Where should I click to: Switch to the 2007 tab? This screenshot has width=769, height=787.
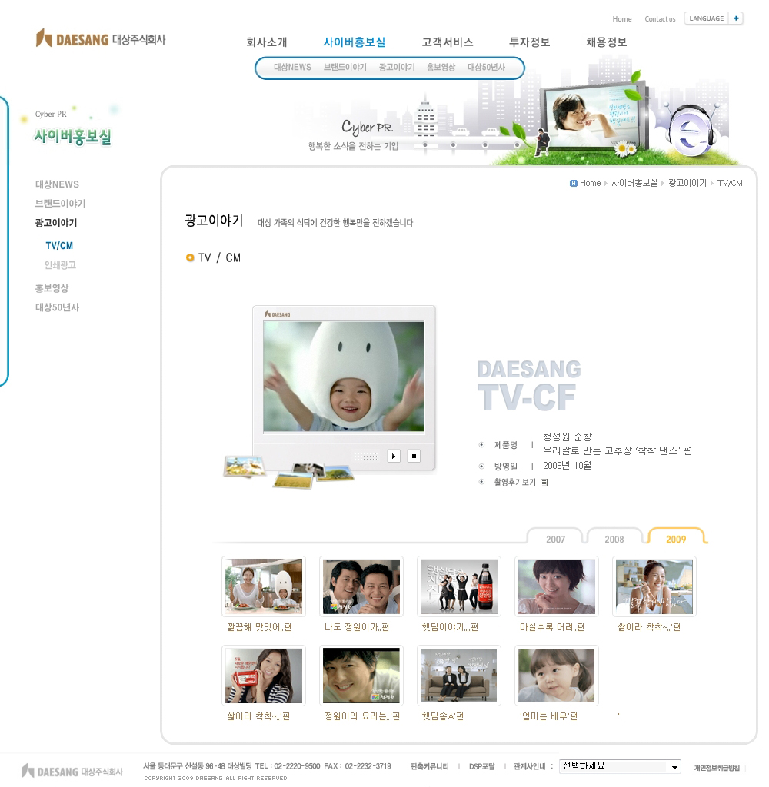pos(555,539)
